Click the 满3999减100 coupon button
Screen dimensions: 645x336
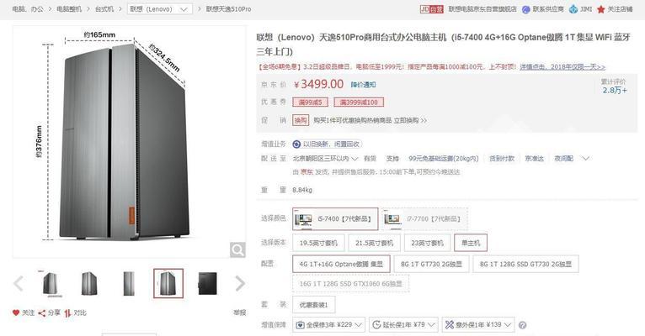coord(359,102)
